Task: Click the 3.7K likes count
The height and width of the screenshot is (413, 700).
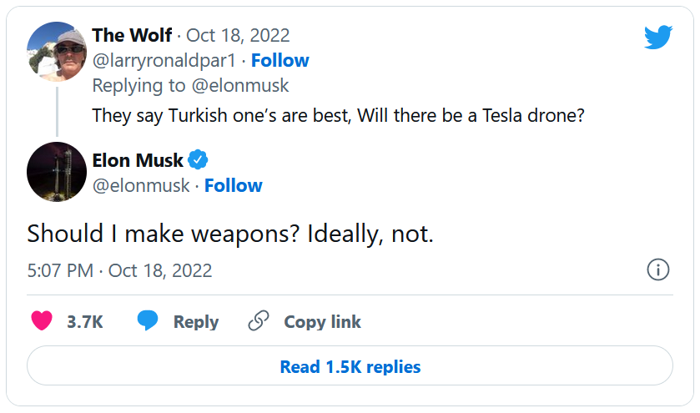Action: click(x=85, y=322)
